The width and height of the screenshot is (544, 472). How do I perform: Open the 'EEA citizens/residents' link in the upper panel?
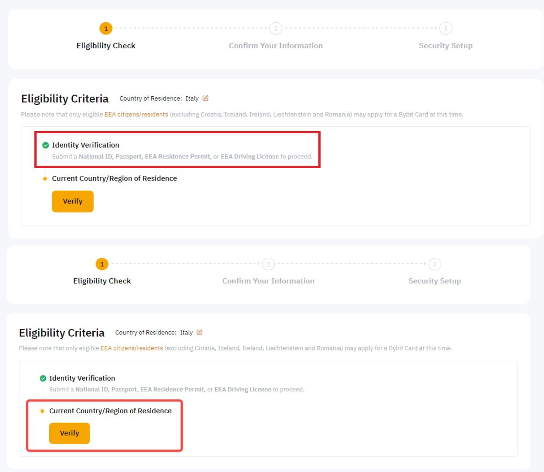click(x=136, y=115)
